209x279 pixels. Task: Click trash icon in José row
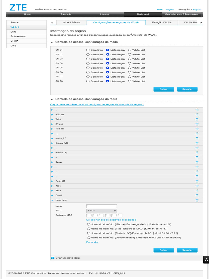pos(197,186)
